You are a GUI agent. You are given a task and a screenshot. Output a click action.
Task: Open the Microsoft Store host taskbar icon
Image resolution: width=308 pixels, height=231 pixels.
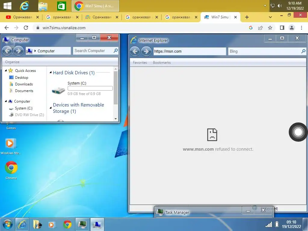(61, 6)
